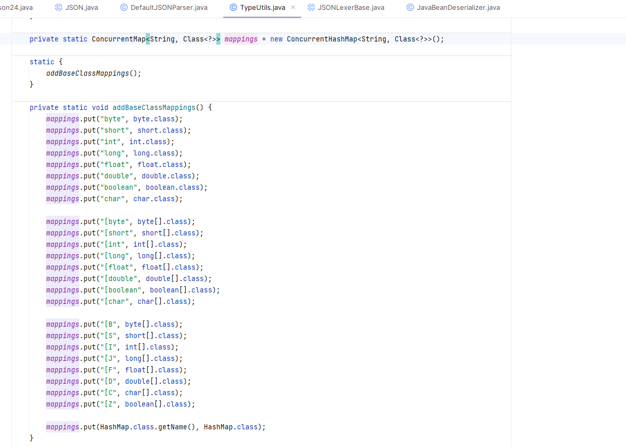The height and width of the screenshot is (447, 626).
Task: Click the "[C" string literal
Action: coord(108,393)
